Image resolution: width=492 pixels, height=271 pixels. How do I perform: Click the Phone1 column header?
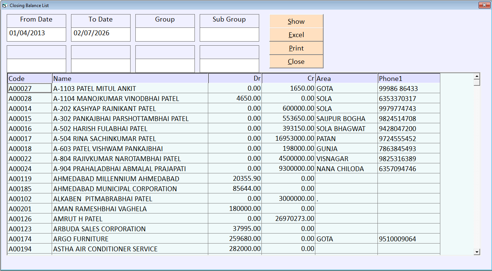pos(409,78)
